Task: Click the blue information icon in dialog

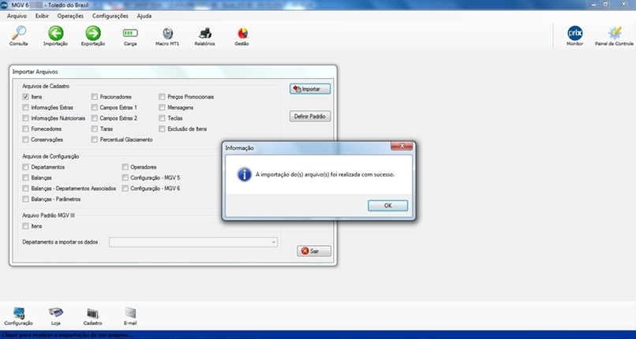Action: 244,174
